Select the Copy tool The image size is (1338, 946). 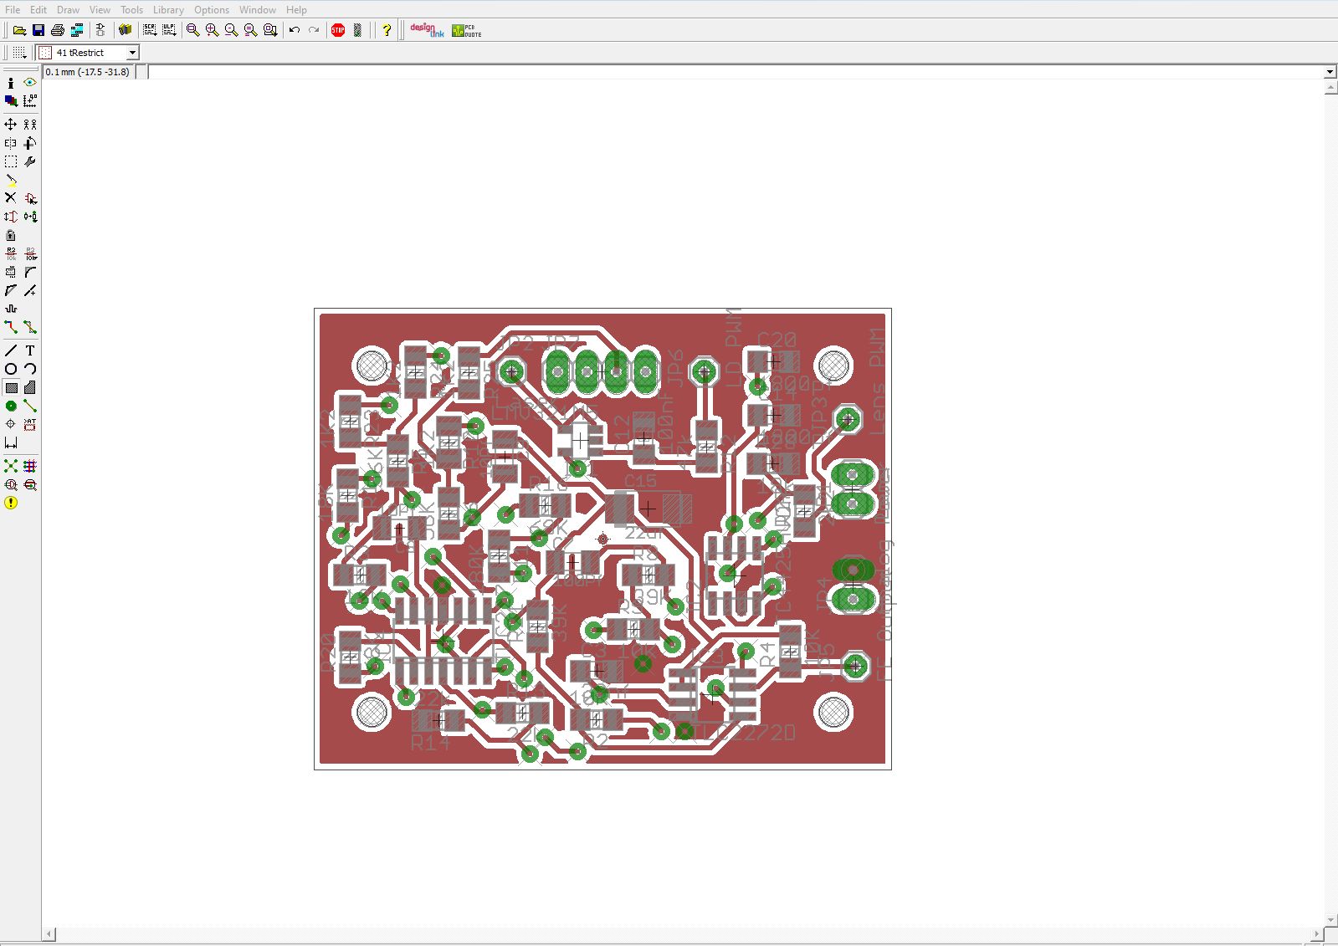tap(30, 124)
